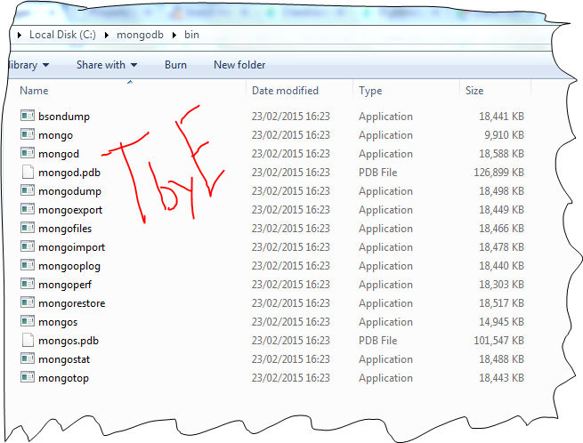This screenshot has height=443, width=583.
Task: Click the mongod application icon
Action: point(28,153)
